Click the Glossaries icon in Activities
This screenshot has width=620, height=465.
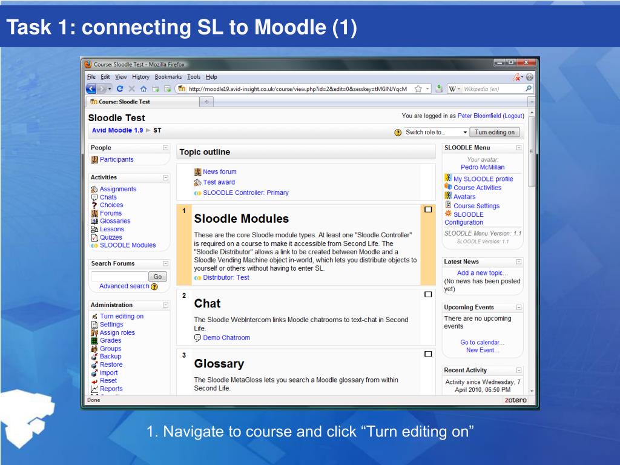tap(94, 221)
